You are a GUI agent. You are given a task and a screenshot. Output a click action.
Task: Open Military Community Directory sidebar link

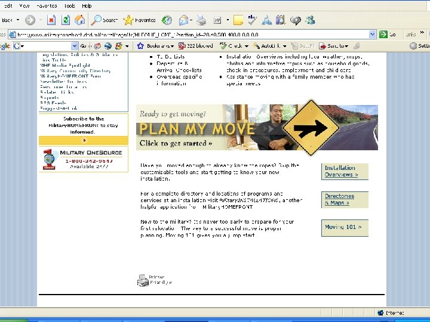coord(75,71)
